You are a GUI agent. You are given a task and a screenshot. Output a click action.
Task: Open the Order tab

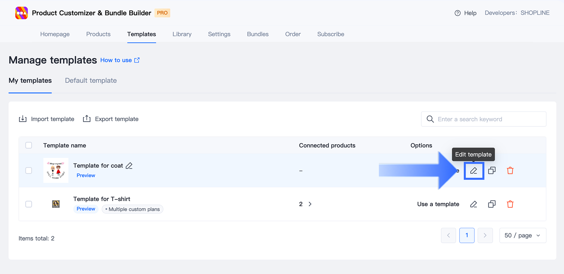(x=293, y=34)
